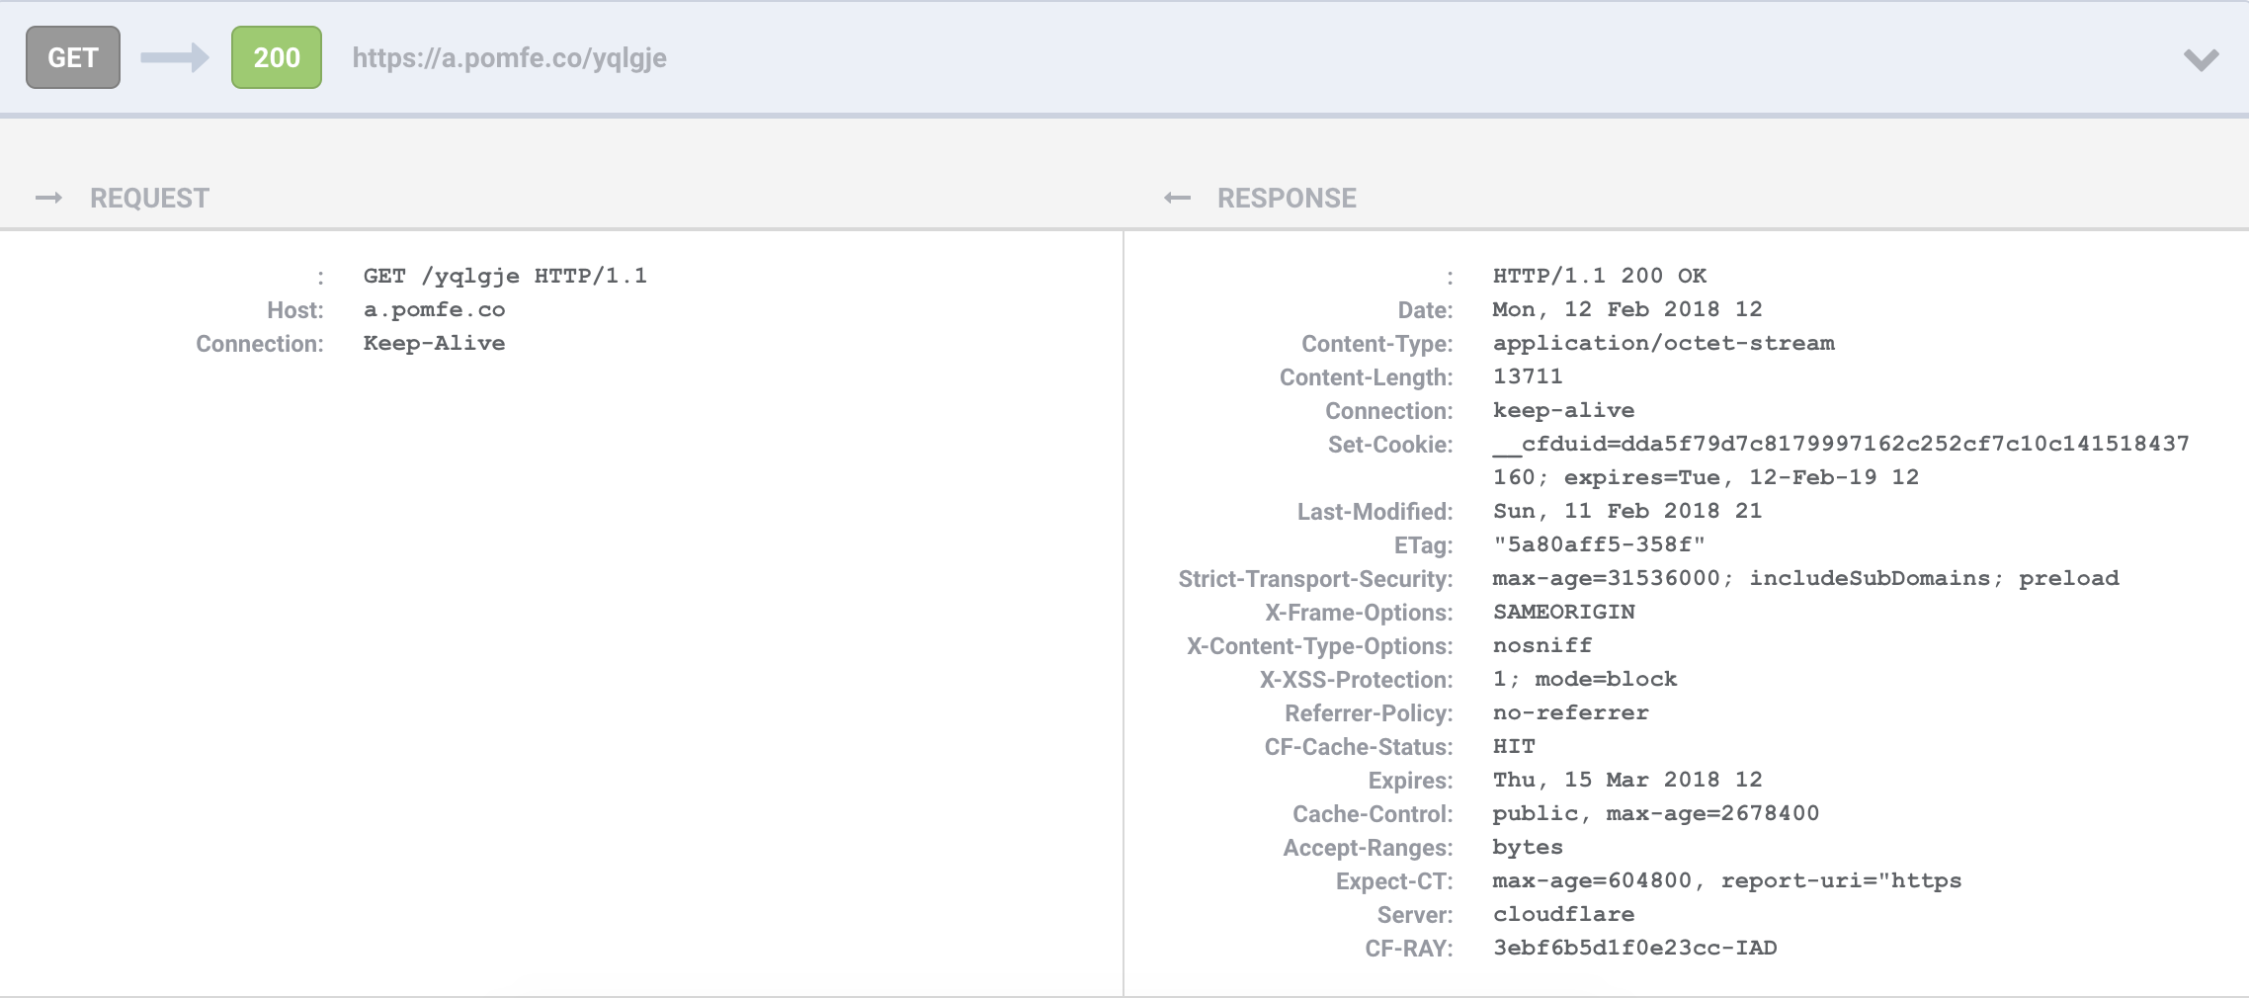Click the GET /yqlgje HTTP/1.1 request line
Screen dimensions: 2249x998
click(505, 276)
